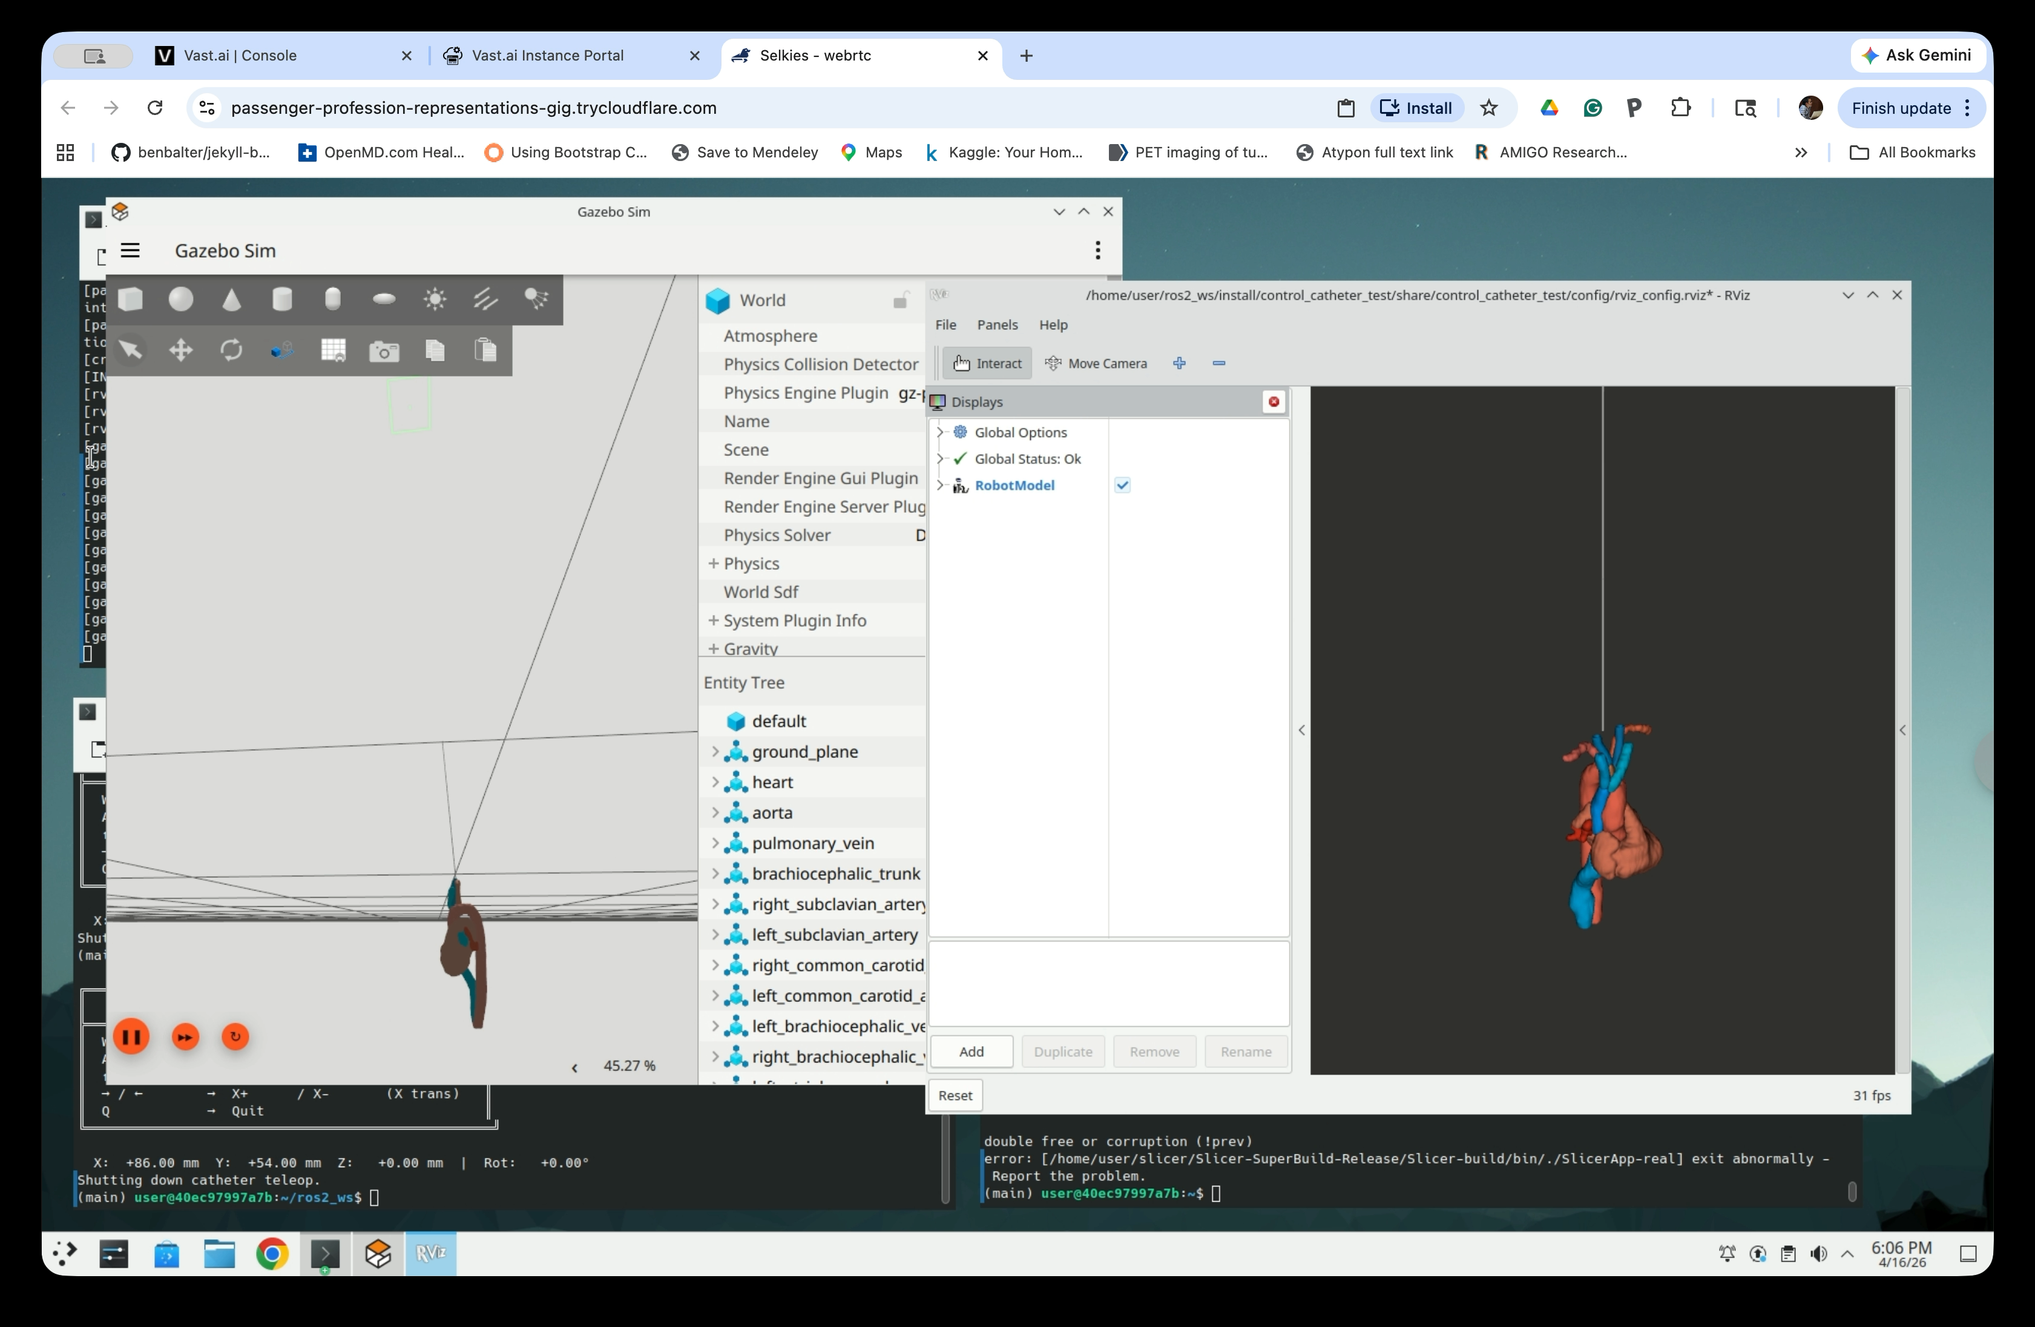Insert a box shape in Gazebo
The height and width of the screenshot is (1327, 2035).
(130, 299)
